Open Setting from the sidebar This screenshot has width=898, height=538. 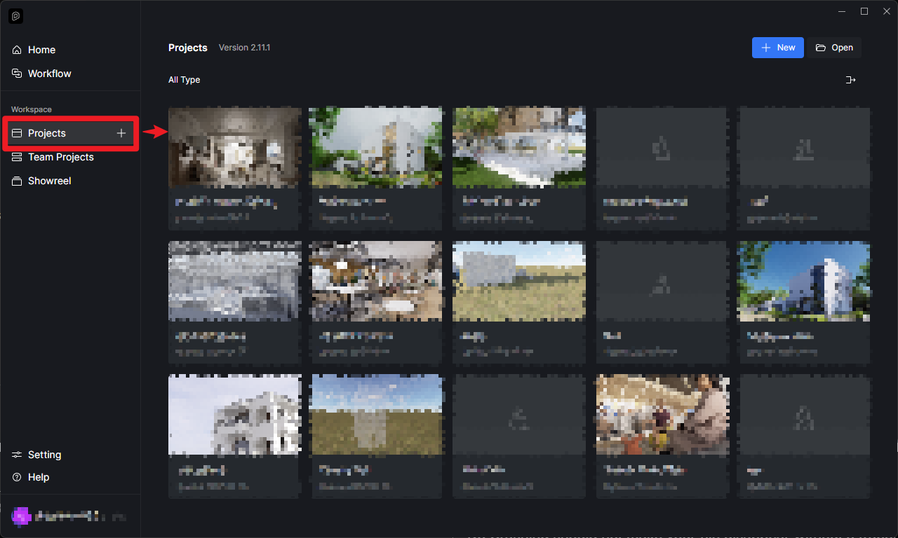coord(44,455)
